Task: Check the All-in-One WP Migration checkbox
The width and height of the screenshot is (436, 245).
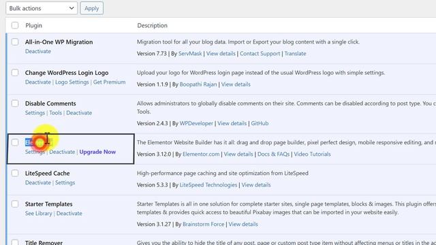Action: (15, 42)
